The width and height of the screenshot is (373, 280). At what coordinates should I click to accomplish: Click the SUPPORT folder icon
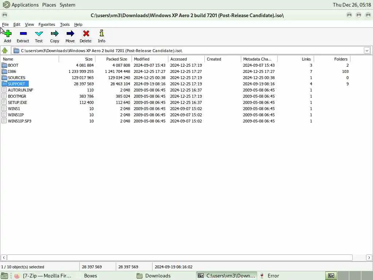(4, 84)
